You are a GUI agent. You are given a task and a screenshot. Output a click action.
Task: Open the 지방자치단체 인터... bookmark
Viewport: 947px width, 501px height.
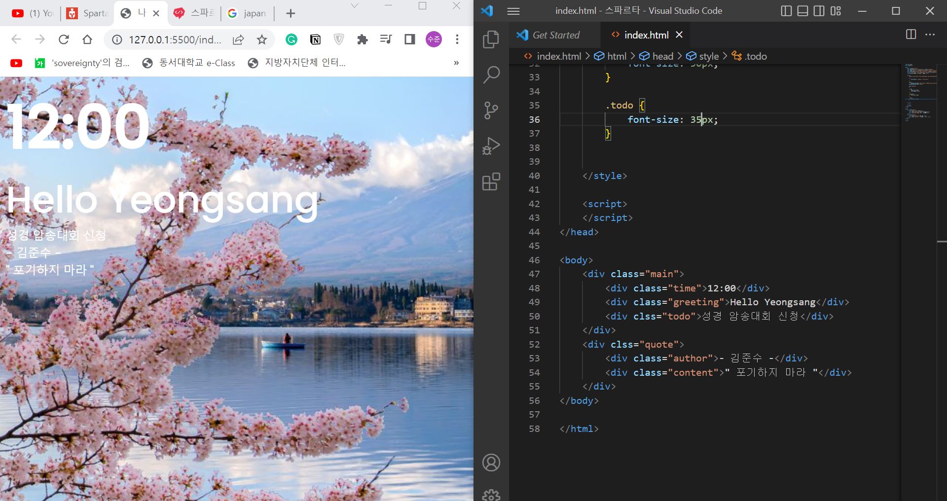coord(298,63)
